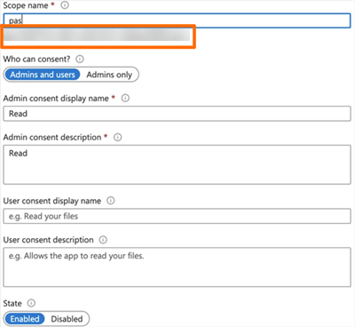Click the State label text
The width and height of the screenshot is (355, 327).
point(12,303)
